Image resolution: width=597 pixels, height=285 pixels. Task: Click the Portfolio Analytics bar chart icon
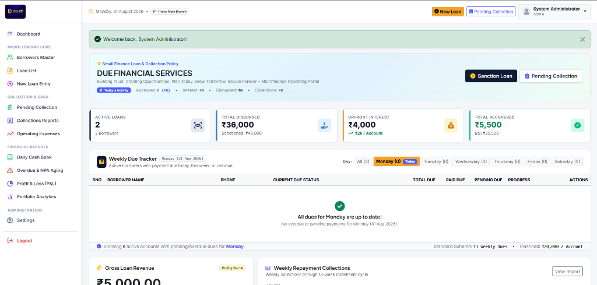pyautogui.click(x=10, y=197)
